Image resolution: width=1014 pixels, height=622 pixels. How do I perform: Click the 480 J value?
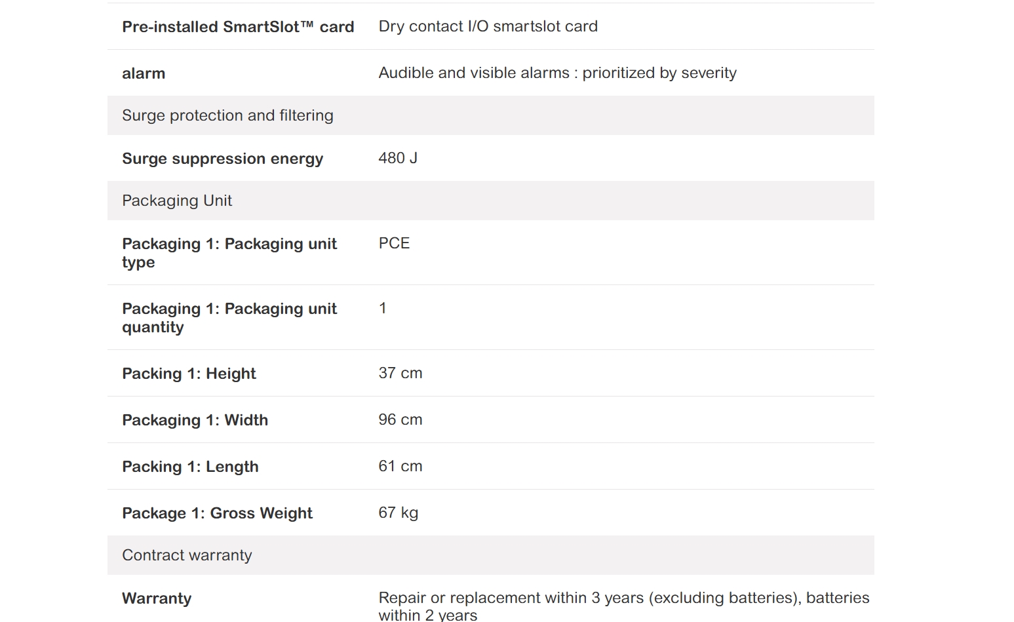point(398,158)
